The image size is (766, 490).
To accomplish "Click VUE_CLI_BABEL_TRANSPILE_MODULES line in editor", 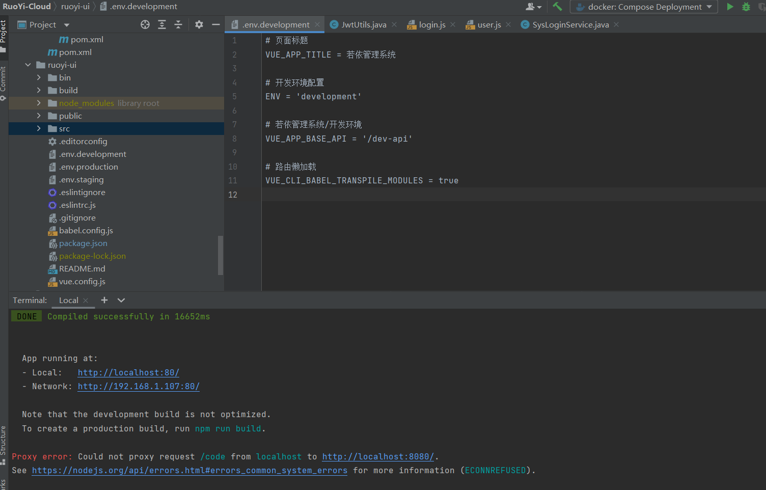I will pyautogui.click(x=362, y=180).
